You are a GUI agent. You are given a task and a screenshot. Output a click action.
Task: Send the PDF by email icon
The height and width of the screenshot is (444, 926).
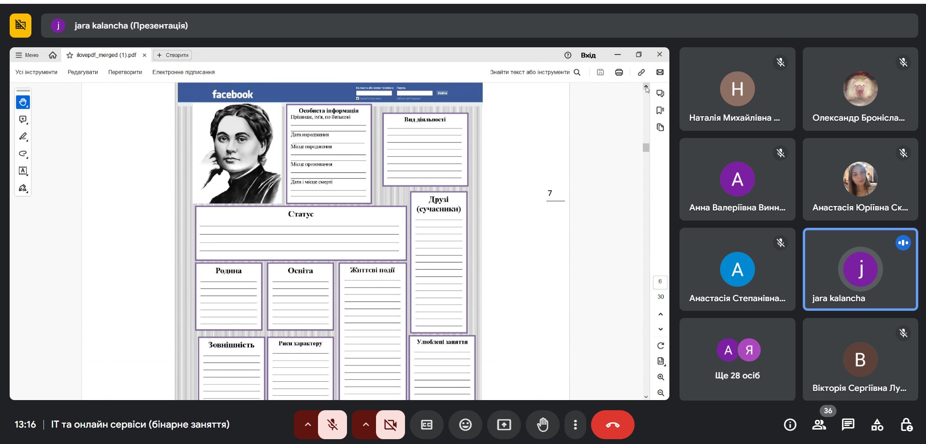(x=660, y=72)
